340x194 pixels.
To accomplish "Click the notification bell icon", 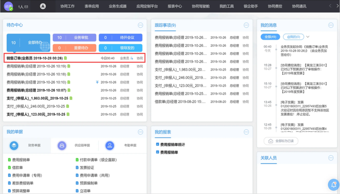I will 334,184.
